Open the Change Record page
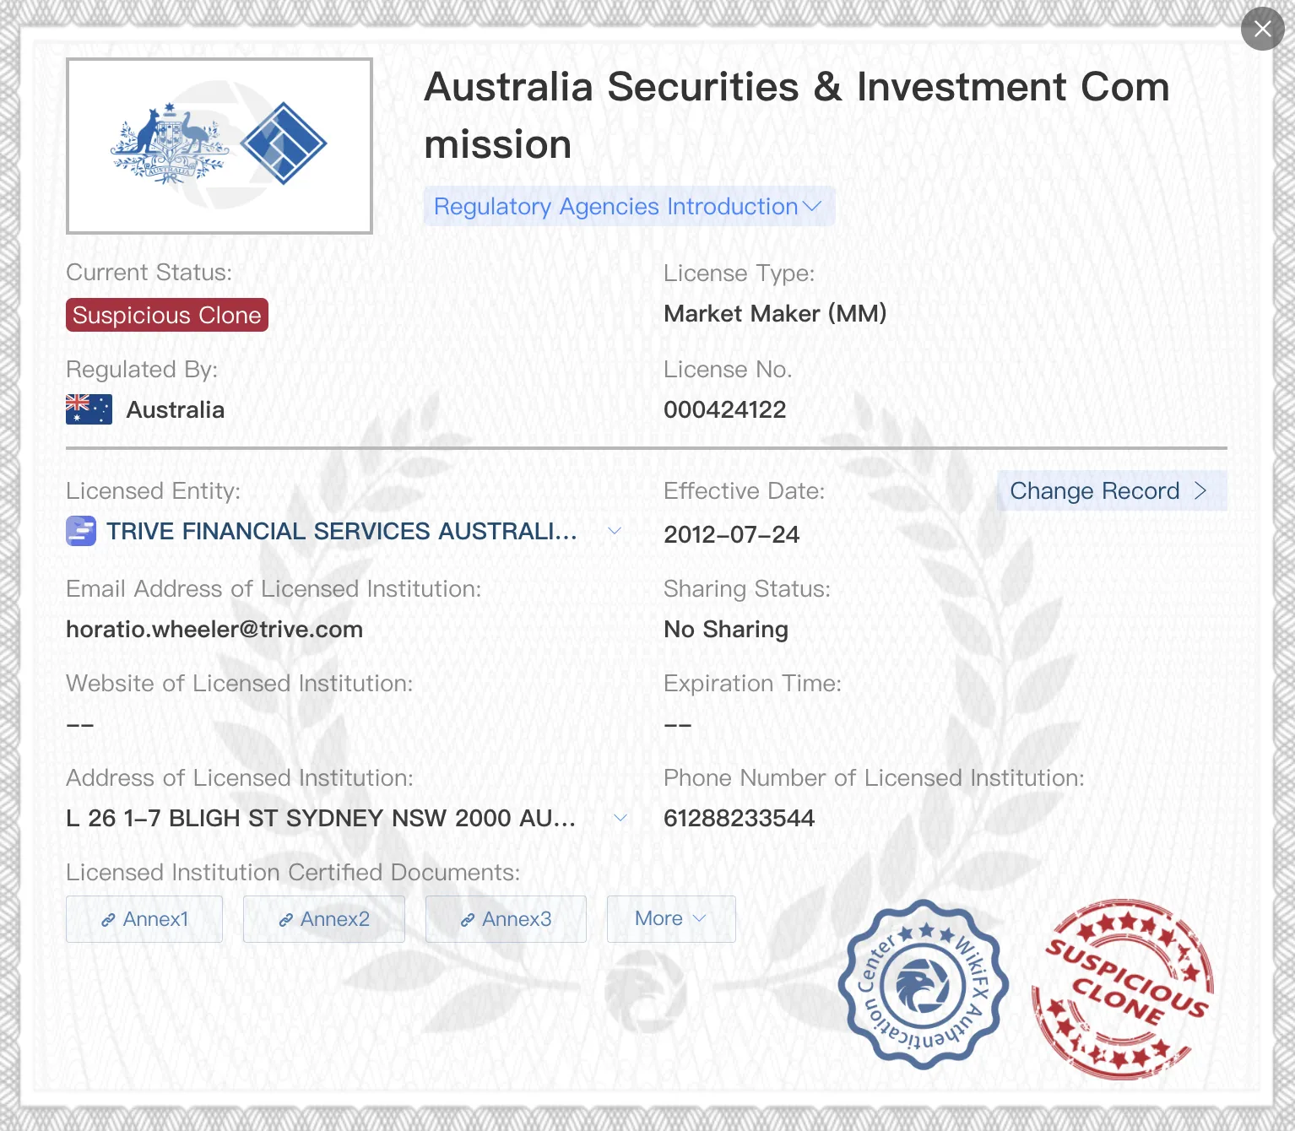The height and width of the screenshot is (1131, 1295). [x=1112, y=490]
